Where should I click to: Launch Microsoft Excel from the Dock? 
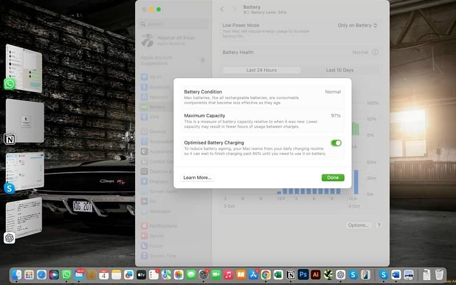click(x=278, y=274)
